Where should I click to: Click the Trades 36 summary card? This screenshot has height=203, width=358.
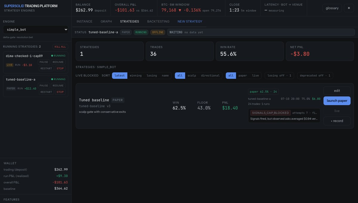pyautogui.click(x=180, y=51)
